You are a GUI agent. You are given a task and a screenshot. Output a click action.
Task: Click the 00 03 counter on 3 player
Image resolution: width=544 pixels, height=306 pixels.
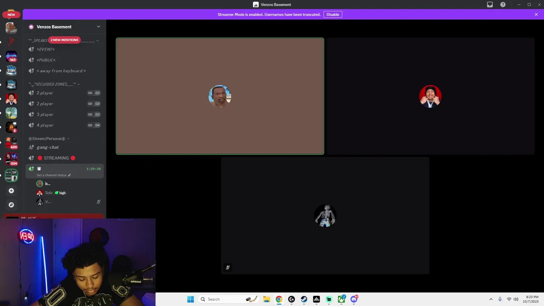pos(94,114)
